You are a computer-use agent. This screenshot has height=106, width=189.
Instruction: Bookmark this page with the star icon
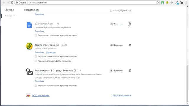[157, 3]
